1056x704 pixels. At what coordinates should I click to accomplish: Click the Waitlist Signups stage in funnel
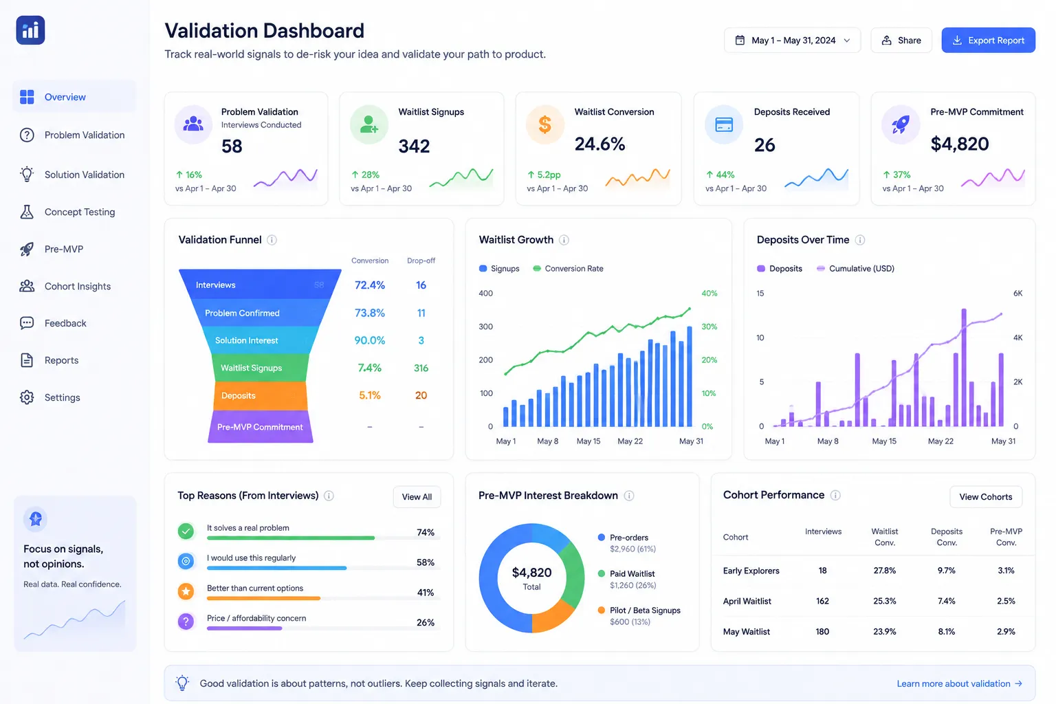point(260,368)
